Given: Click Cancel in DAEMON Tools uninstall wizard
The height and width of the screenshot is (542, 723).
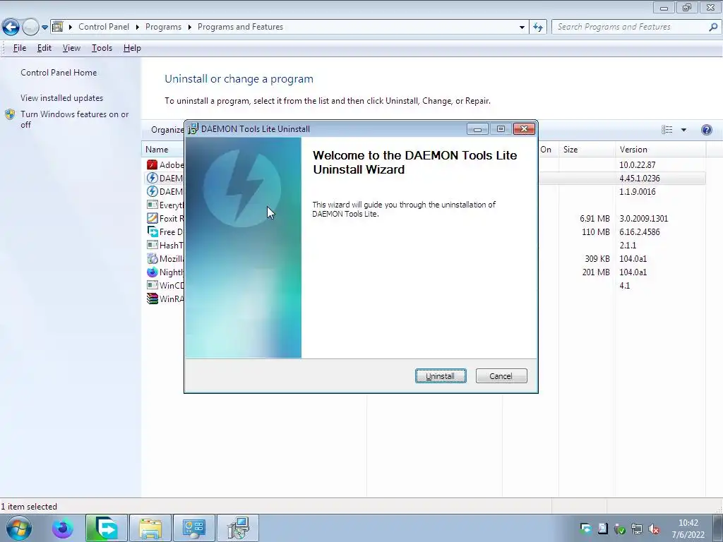Looking at the screenshot, I should (501, 376).
